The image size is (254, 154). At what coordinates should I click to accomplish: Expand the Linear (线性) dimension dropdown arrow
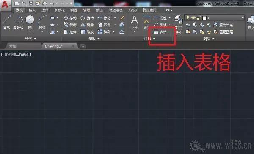[x=170, y=18]
